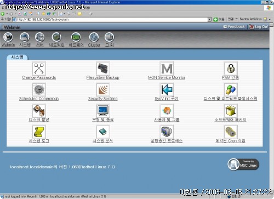Image resolution: width=274 pixels, height=199 pixels.
Task: Log out using the Log Out link
Action: pyautogui.click(x=259, y=27)
